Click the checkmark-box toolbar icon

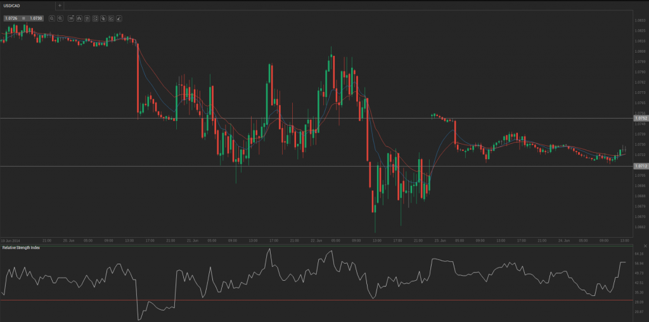click(94, 18)
